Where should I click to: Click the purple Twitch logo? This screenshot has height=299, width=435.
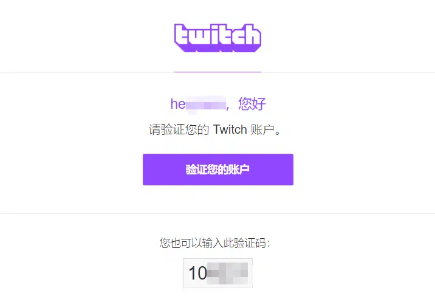tap(217, 38)
